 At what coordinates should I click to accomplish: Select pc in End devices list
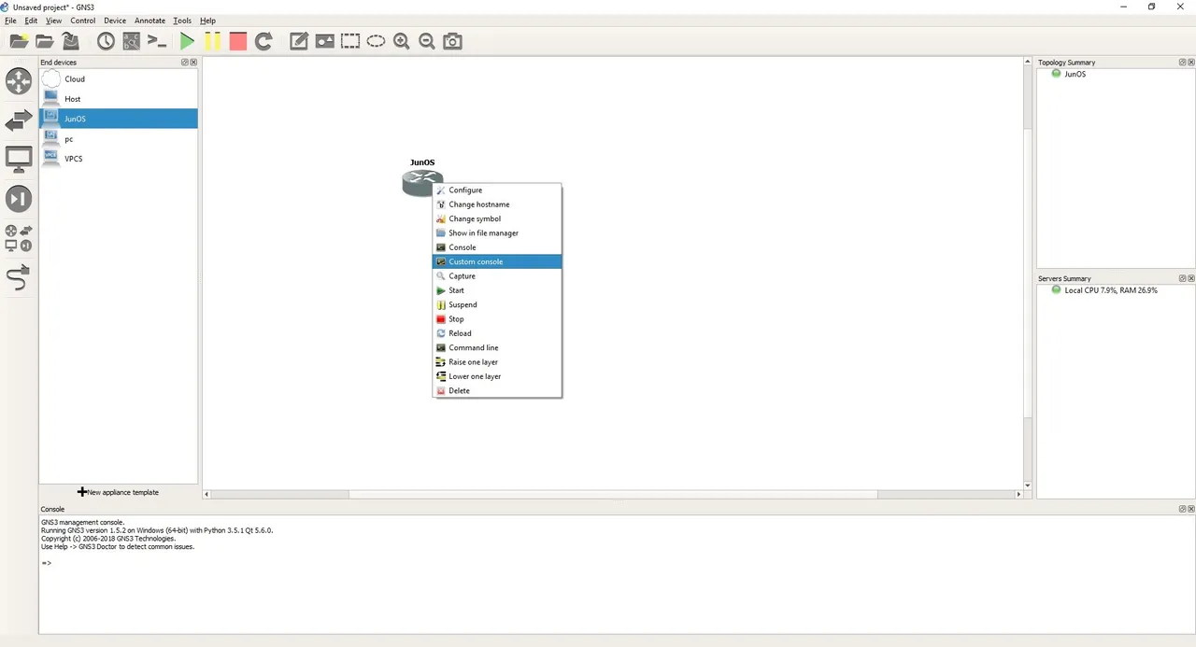[119, 139]
